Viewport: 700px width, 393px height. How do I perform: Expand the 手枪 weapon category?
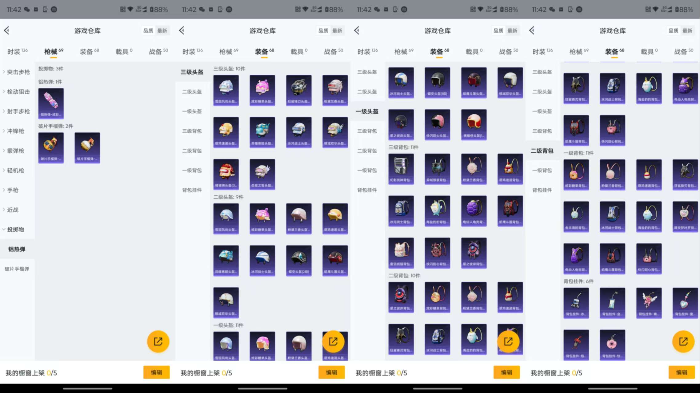[x=12, y=190]
